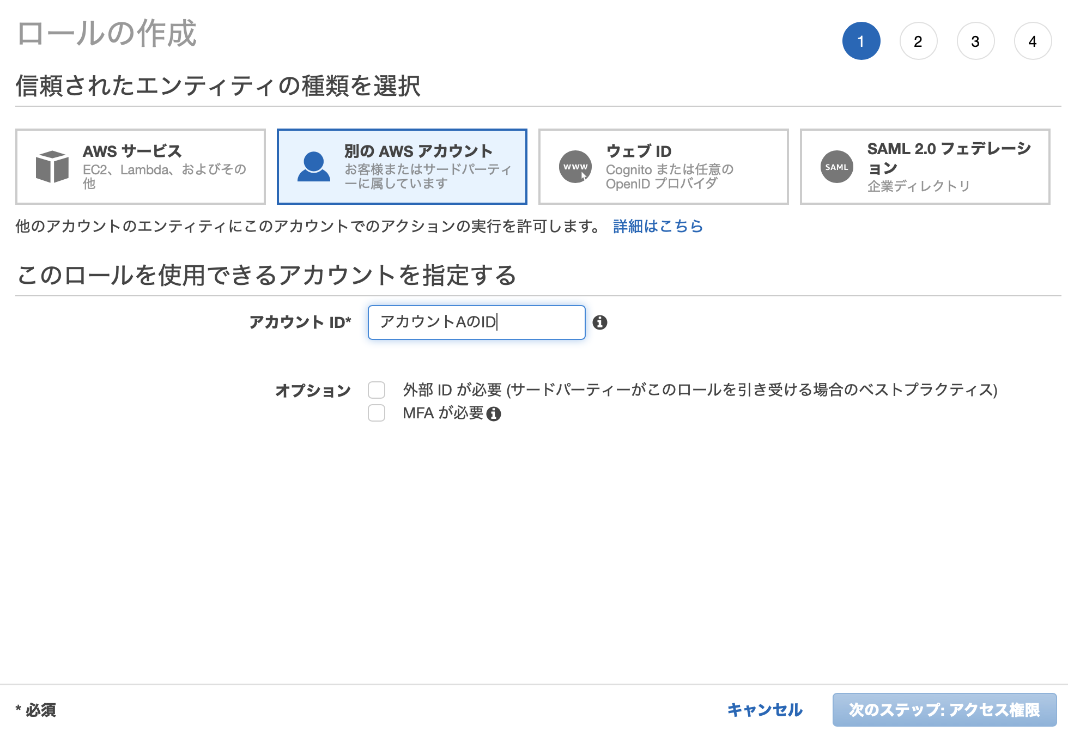
Task: Click Cognito または任意の OpenID プロバイダ text
Action: tap(670, 176)
